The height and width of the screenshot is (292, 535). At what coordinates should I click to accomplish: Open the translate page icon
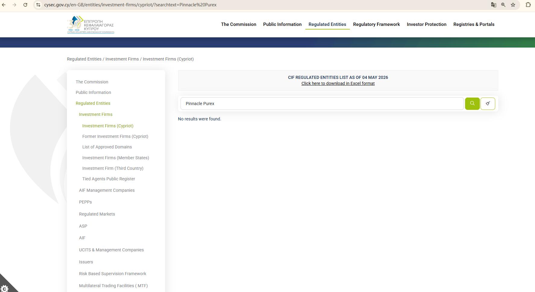point(493,5)
